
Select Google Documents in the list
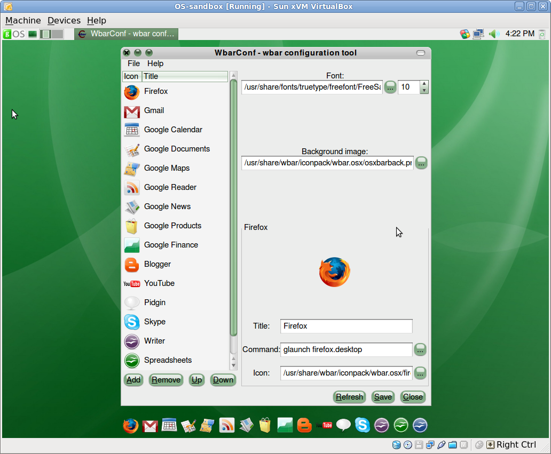[x=175, y=149]
